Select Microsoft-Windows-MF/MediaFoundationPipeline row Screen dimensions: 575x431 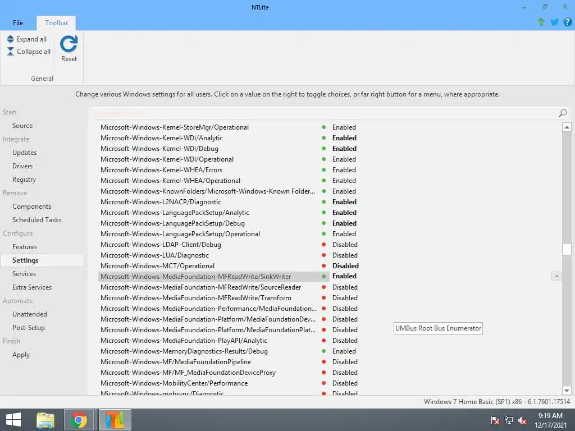click(176, 362)
